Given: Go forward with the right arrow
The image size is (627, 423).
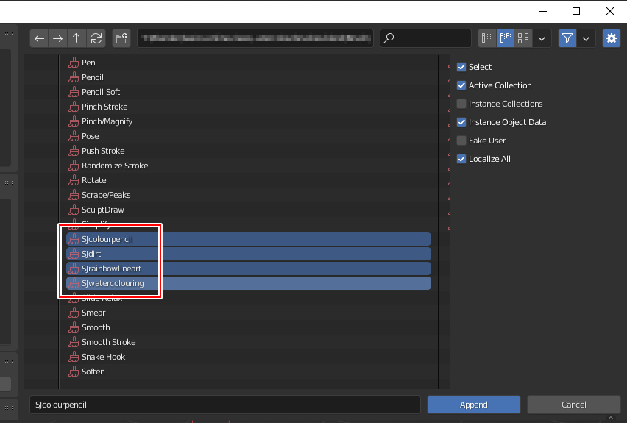Looking at the screenshot, I should pos(58,38).
